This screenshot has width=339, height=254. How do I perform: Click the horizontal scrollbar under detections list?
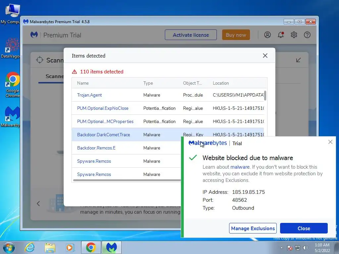(x=127, y=180)
